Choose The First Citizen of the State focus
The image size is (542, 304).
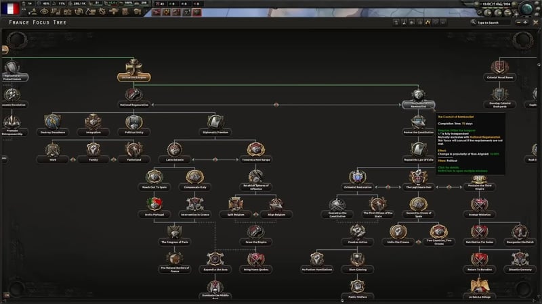click(378, 208)
